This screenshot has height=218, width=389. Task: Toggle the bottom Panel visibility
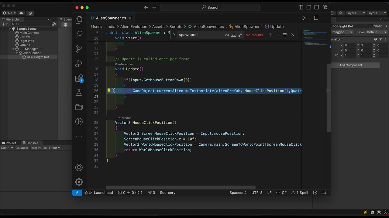click(x=309, y=7)
